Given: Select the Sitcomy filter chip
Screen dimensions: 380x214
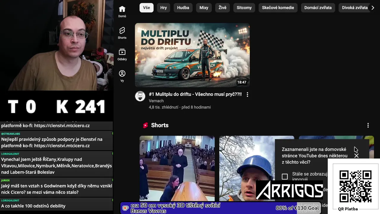Looking at the screenshot, I should 244,8.
